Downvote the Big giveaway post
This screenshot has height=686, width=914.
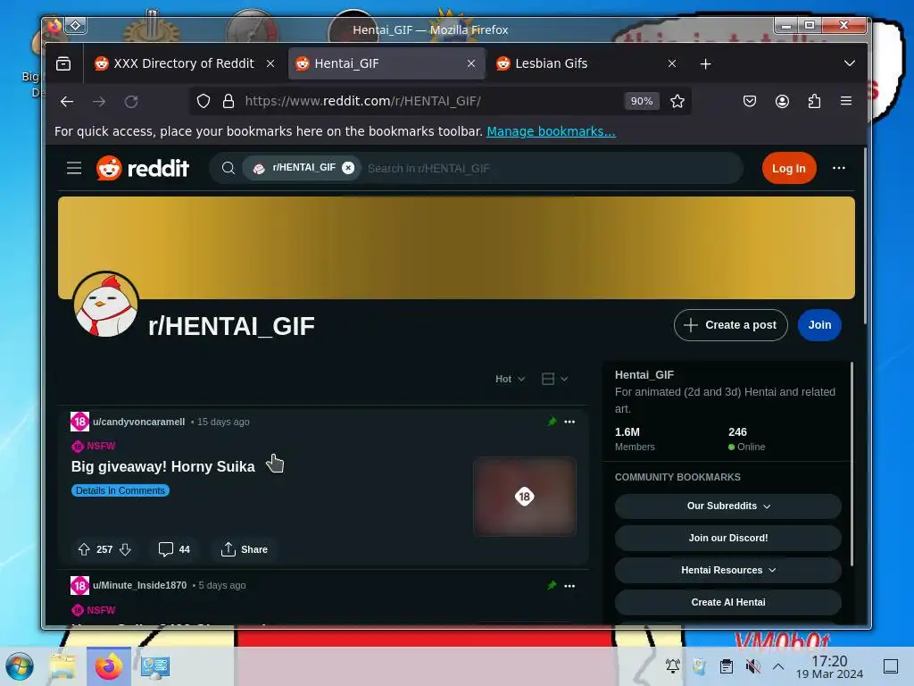click(125, 549)
